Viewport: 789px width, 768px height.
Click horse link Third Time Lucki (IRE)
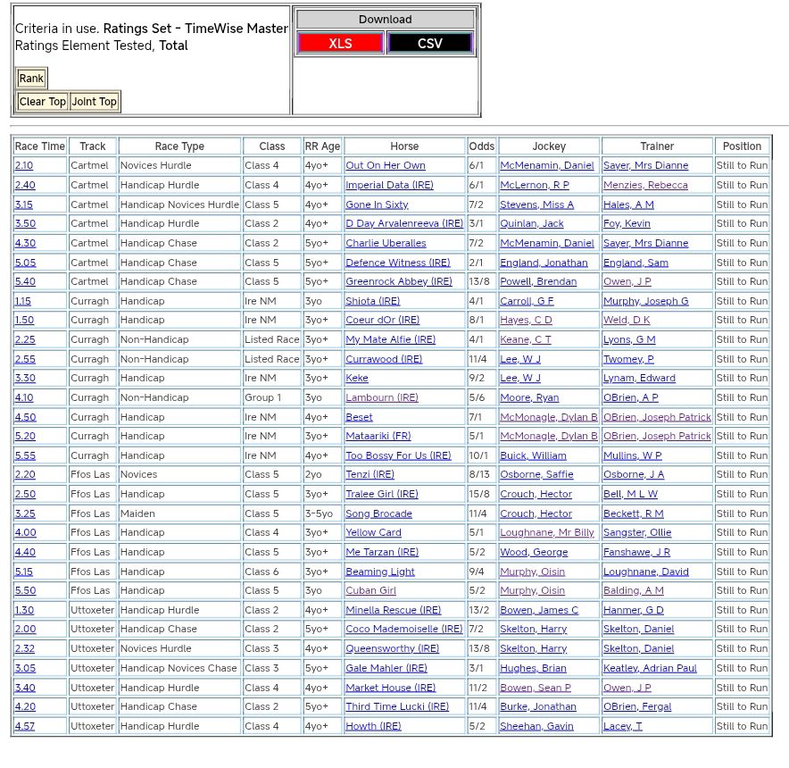(397, 706)
